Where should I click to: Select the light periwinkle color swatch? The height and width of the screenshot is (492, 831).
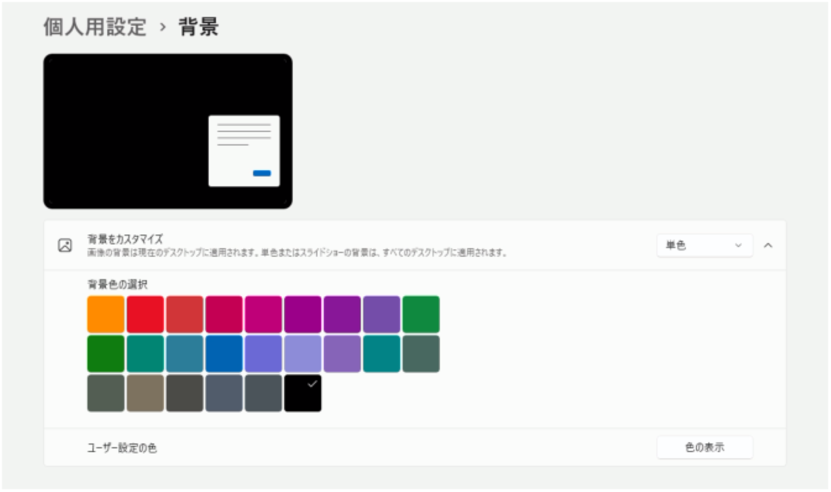point(303,353)
